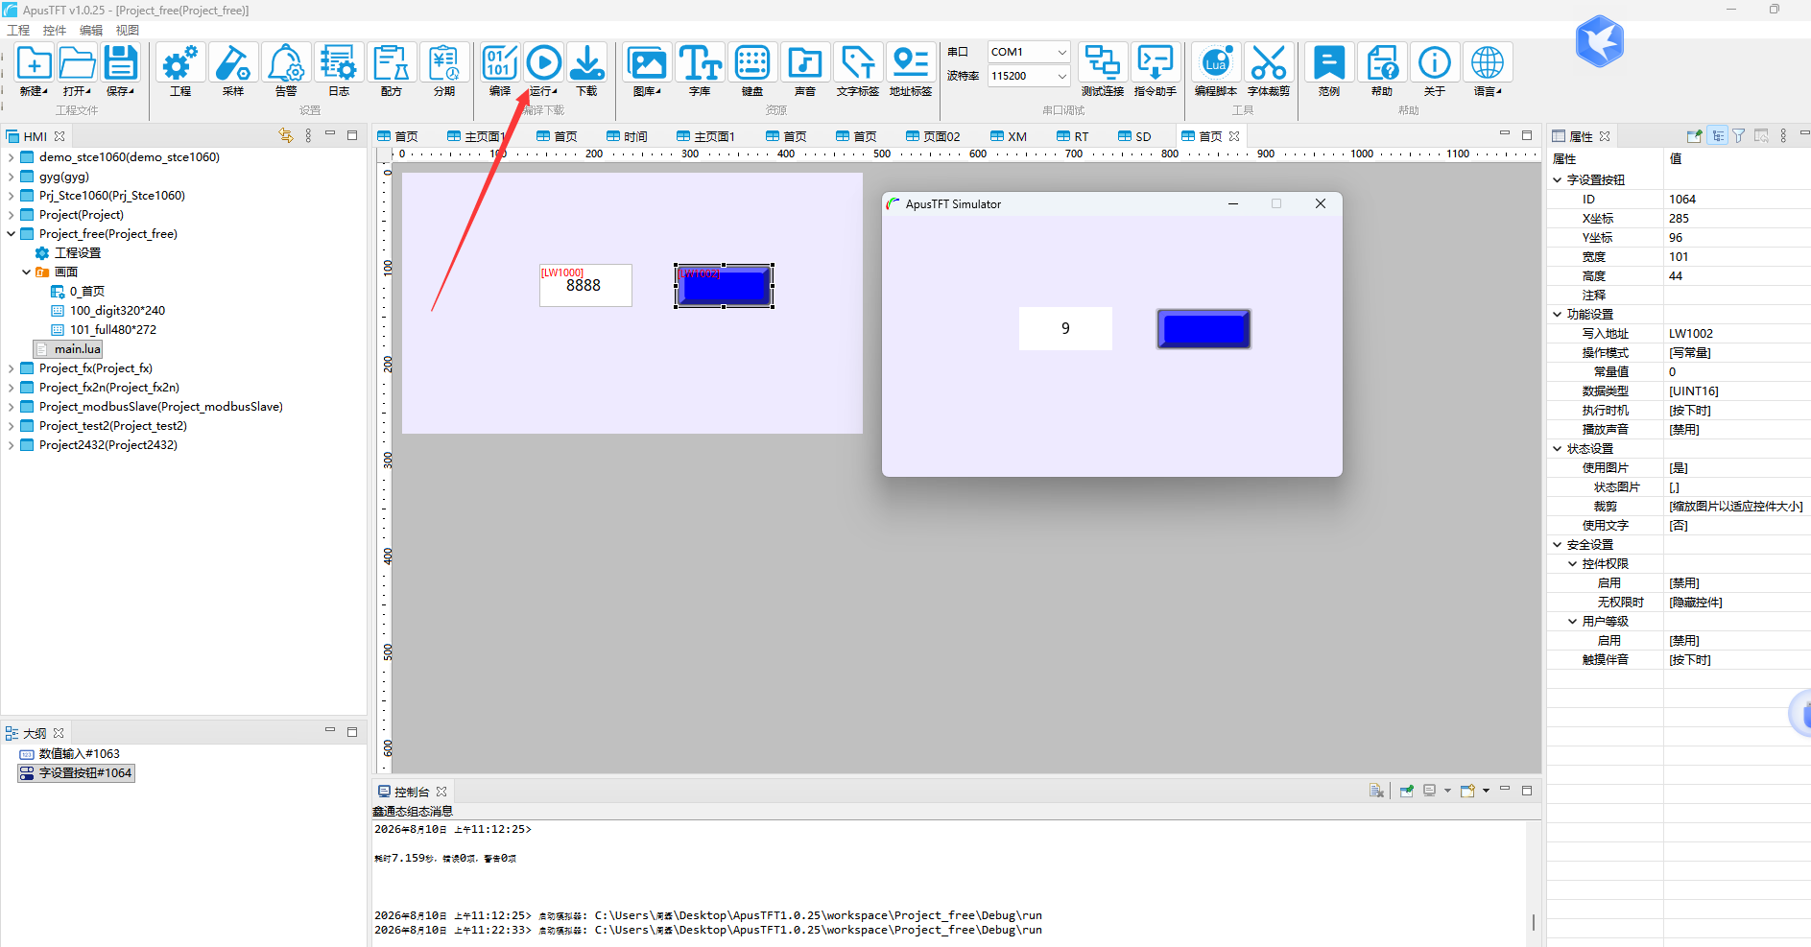The width and height of the screenshot is (1811, 947).
Task: Switch to the XM editor tab
Action: click(x=1009, y=137)
